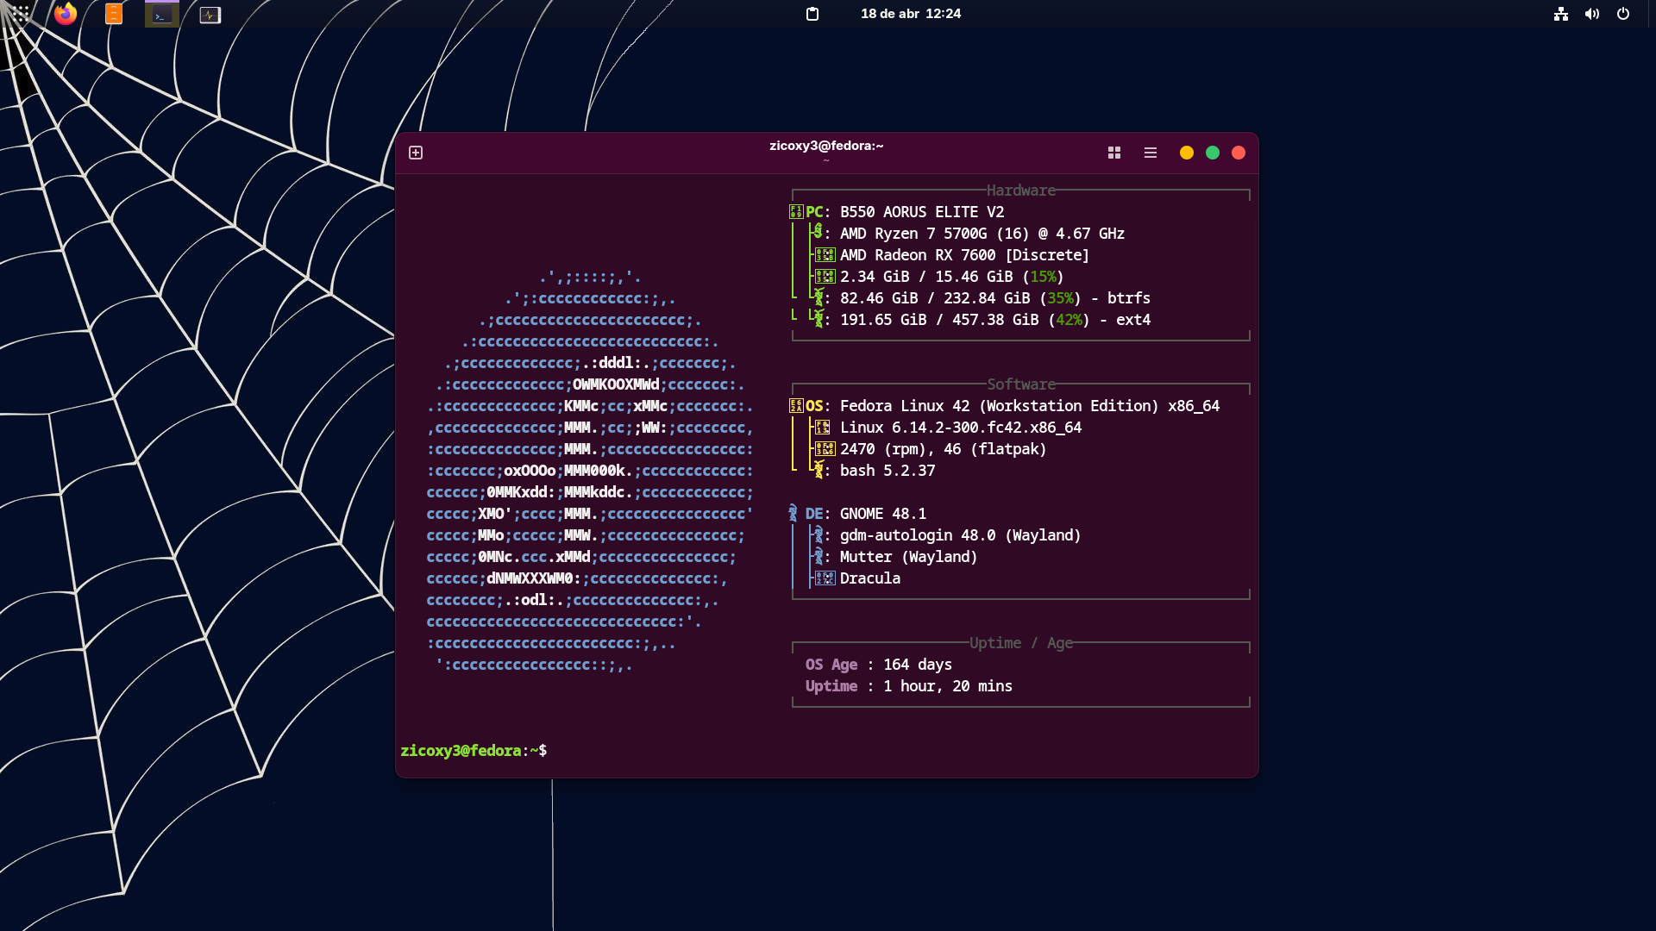Viewport: 1656px width, 931px height.
Task: Click the gdm-autologin 48.0 line
Action: pos(960,535)
